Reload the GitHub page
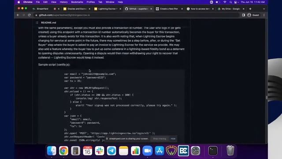This screenshot has height=159, width=282. [30, 15]
